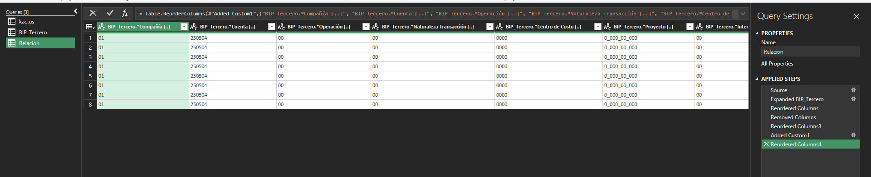
Task: Select row number 1 header
Action: point(90,38)
